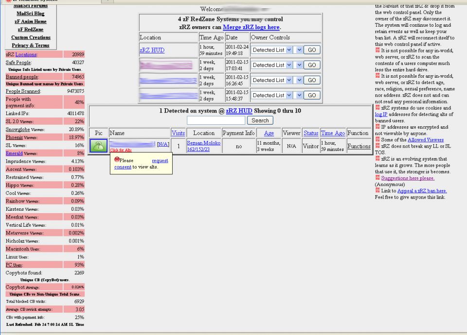Click the green avatar picture icon
Image resolution: width=467 pixels, height=335 pixels.
(x=99, y=146)
